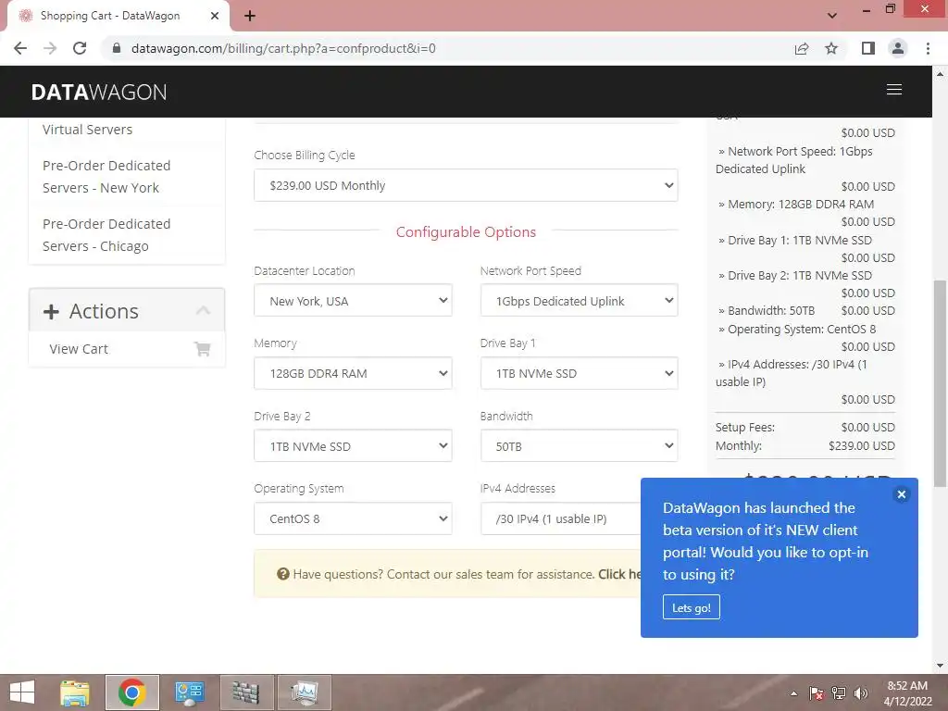
Task: Open the Windows Start menu
Action: [22, 692]
